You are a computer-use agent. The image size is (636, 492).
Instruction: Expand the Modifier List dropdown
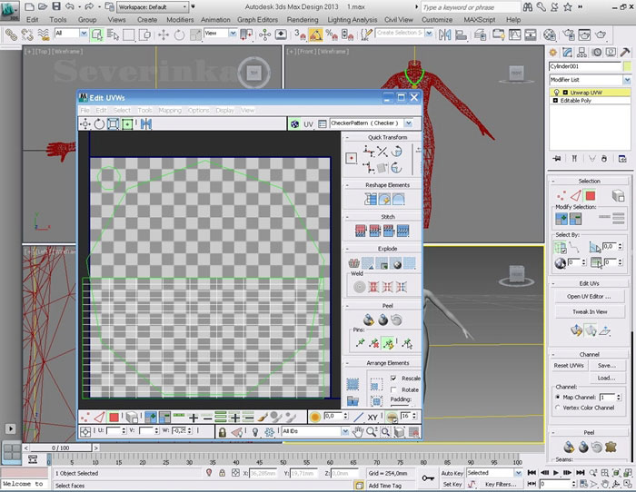coord(626,80)
